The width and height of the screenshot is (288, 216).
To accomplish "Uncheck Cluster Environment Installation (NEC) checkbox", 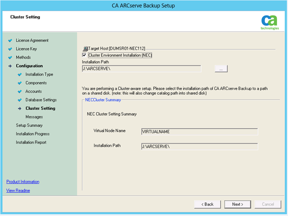I will 84,55.
